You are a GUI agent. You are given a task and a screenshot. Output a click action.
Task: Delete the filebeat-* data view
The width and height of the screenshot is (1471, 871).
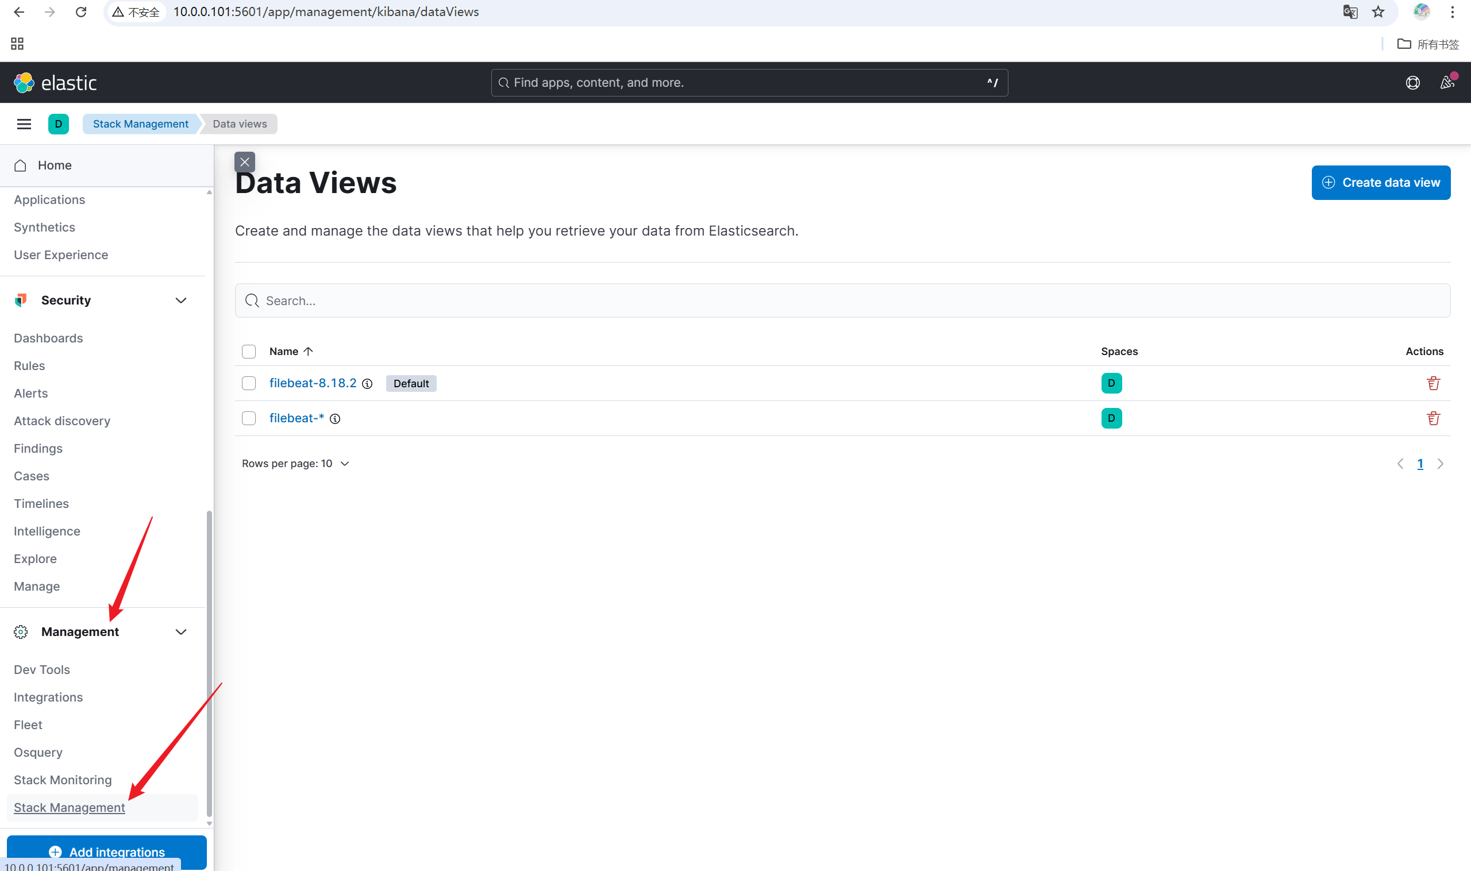1433,418
